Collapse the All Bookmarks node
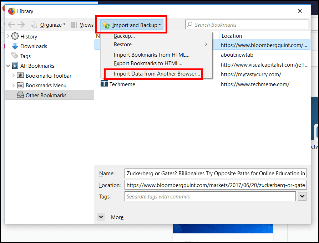This screenshot has height=243, width=319. 8,66
